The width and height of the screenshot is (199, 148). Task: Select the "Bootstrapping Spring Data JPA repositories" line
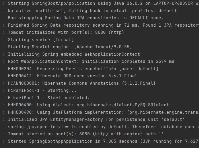[x=86, y=18]
